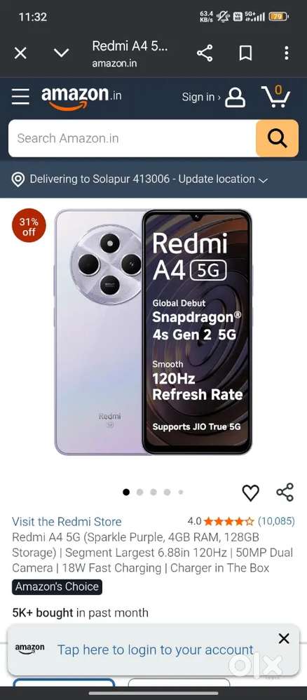Screen dimensions: 307x700
Task: Open the account profile icon
Action: pos(236,97)
